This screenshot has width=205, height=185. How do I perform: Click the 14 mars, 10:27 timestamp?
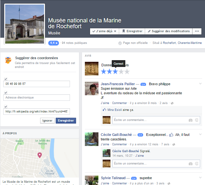[122, 156]
